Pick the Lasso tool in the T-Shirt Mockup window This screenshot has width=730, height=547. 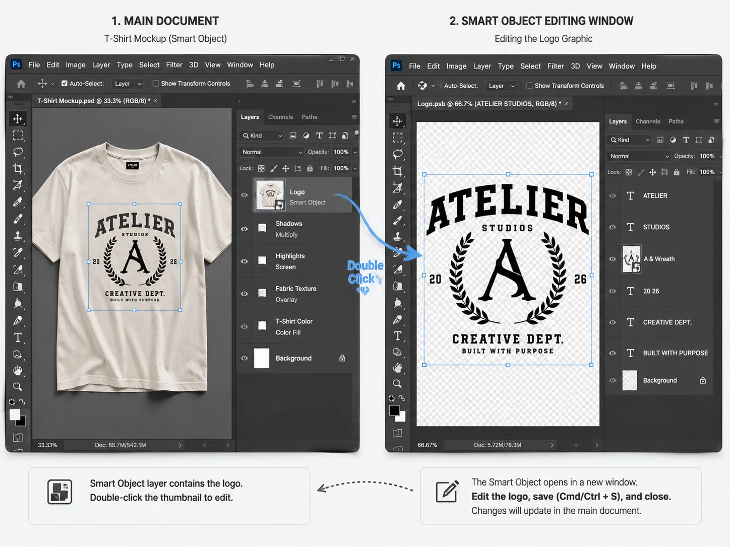pos(18,152)
